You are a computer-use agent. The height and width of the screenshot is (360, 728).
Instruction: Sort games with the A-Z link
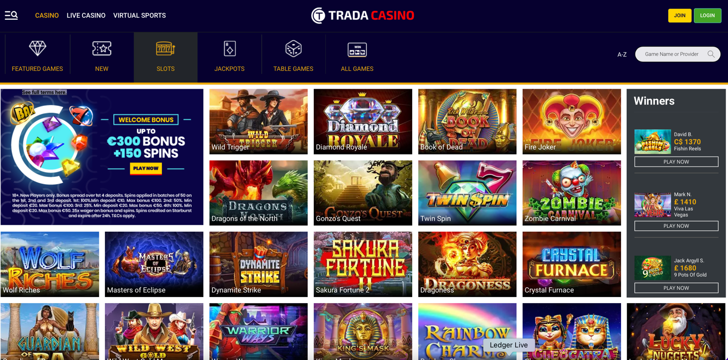[x=622, y=54]
